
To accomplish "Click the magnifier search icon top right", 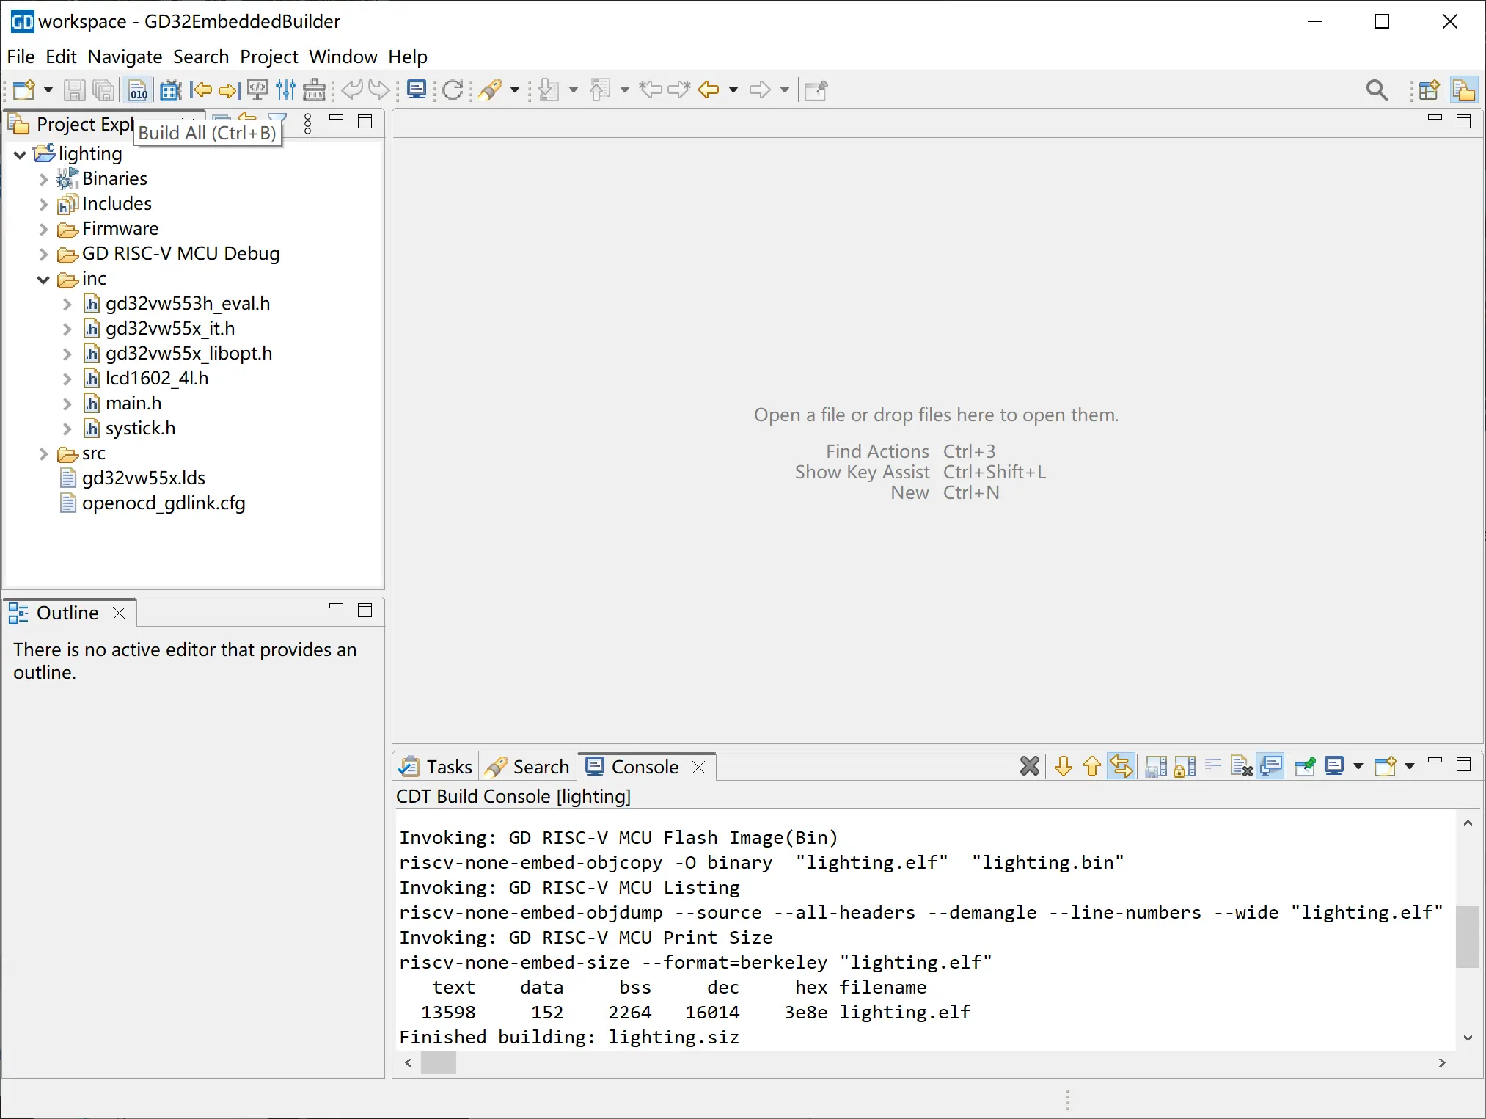I will pyautogui.click(x=1377, y=90).
